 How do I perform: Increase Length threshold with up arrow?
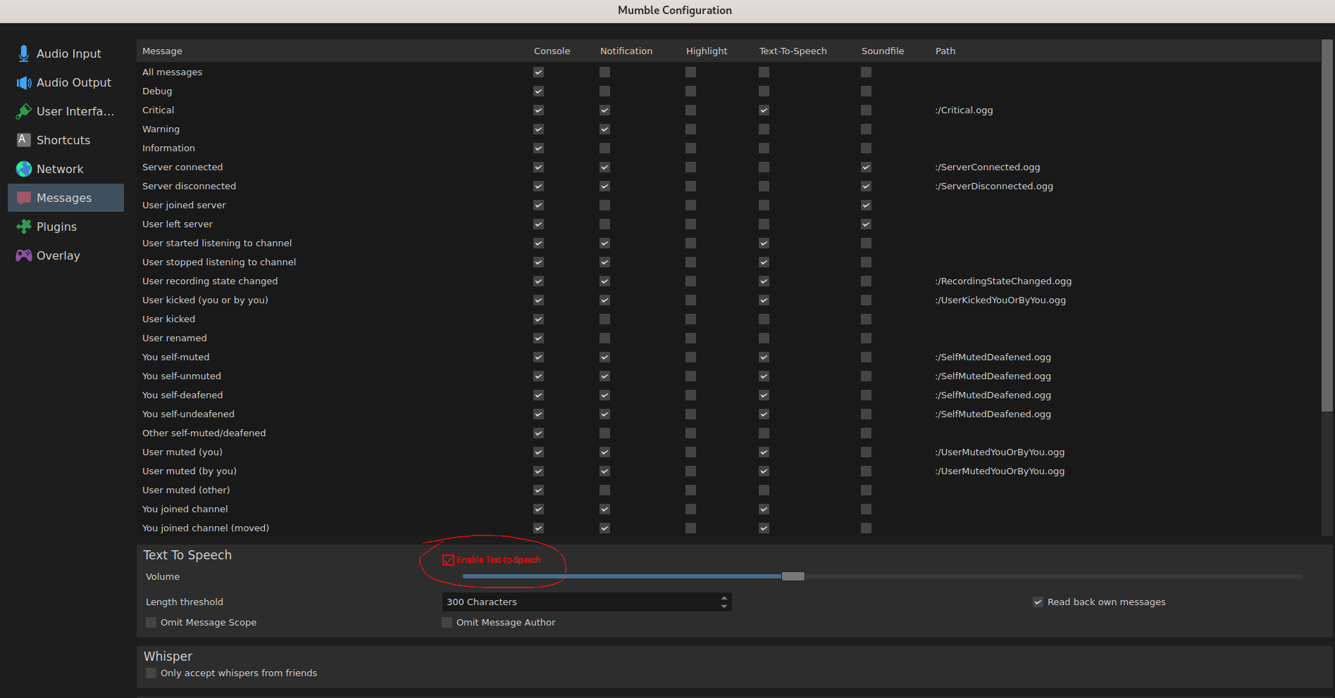(724, 598)
